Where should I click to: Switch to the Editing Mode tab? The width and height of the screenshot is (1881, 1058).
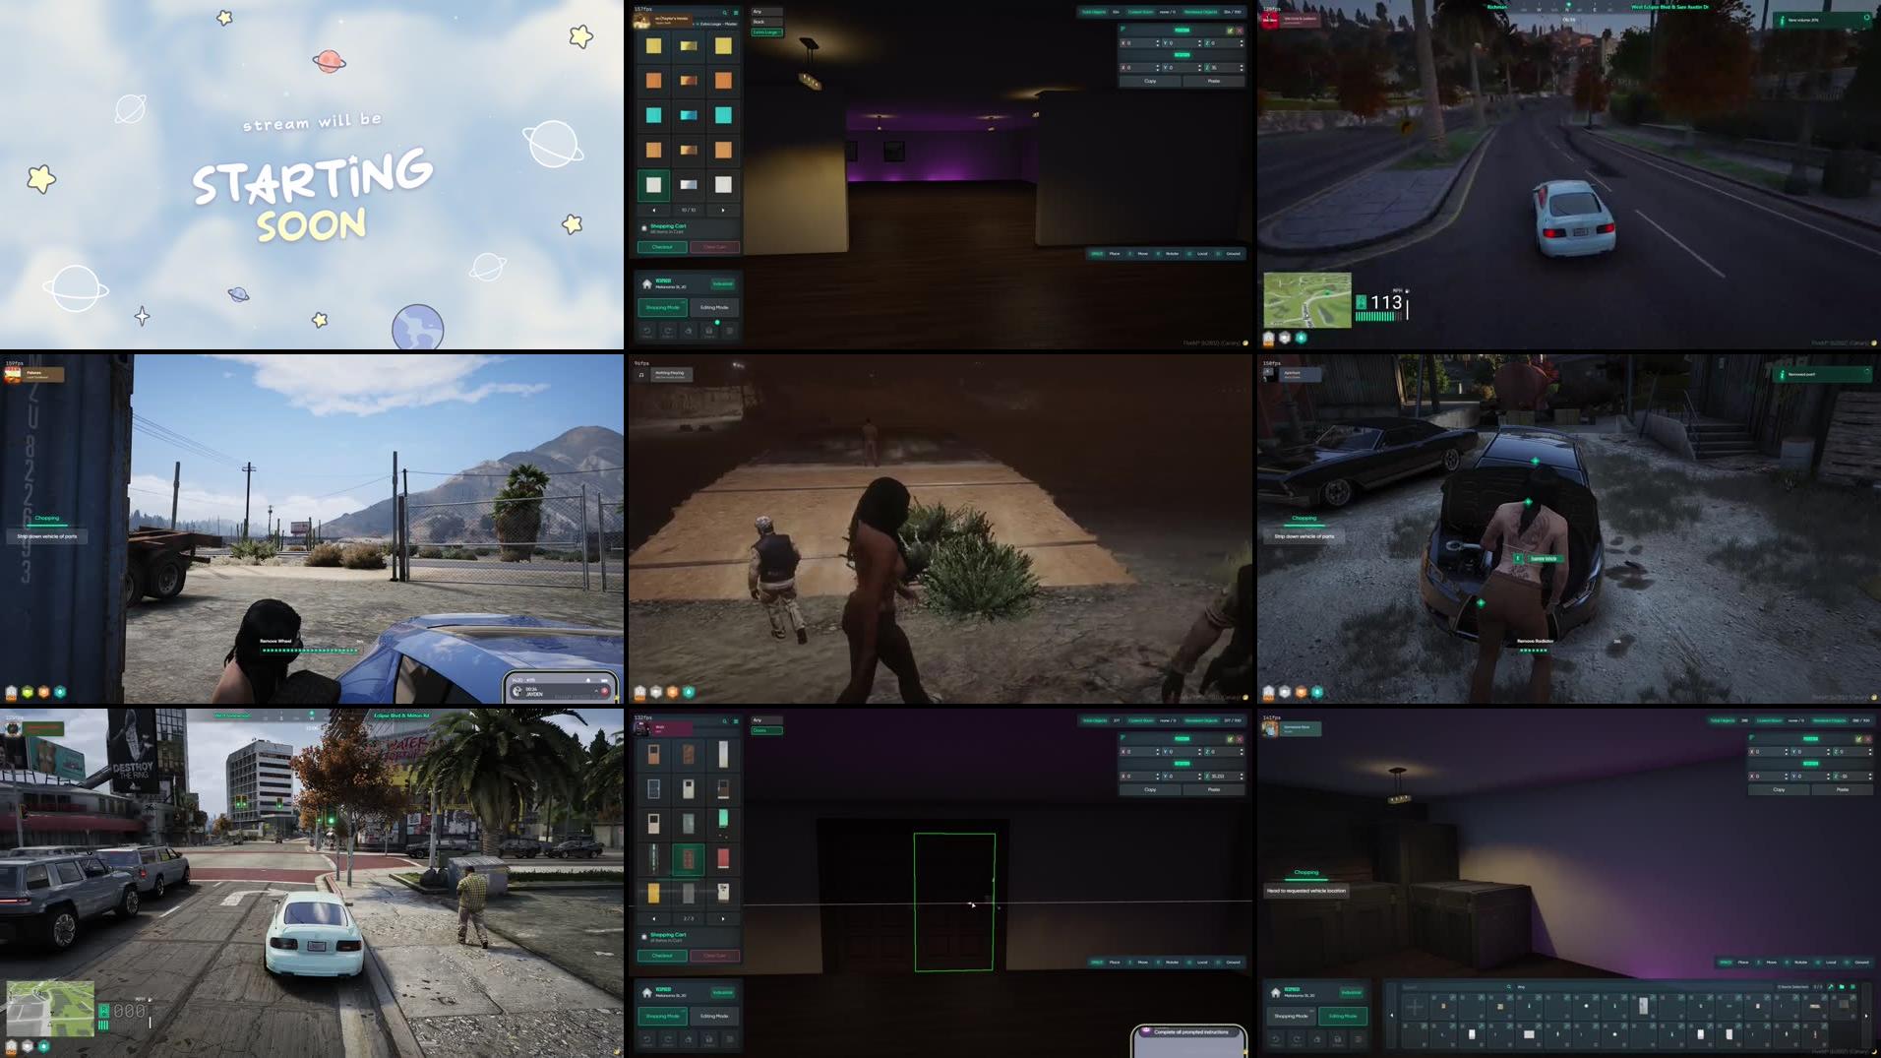(x=714, y=307)
